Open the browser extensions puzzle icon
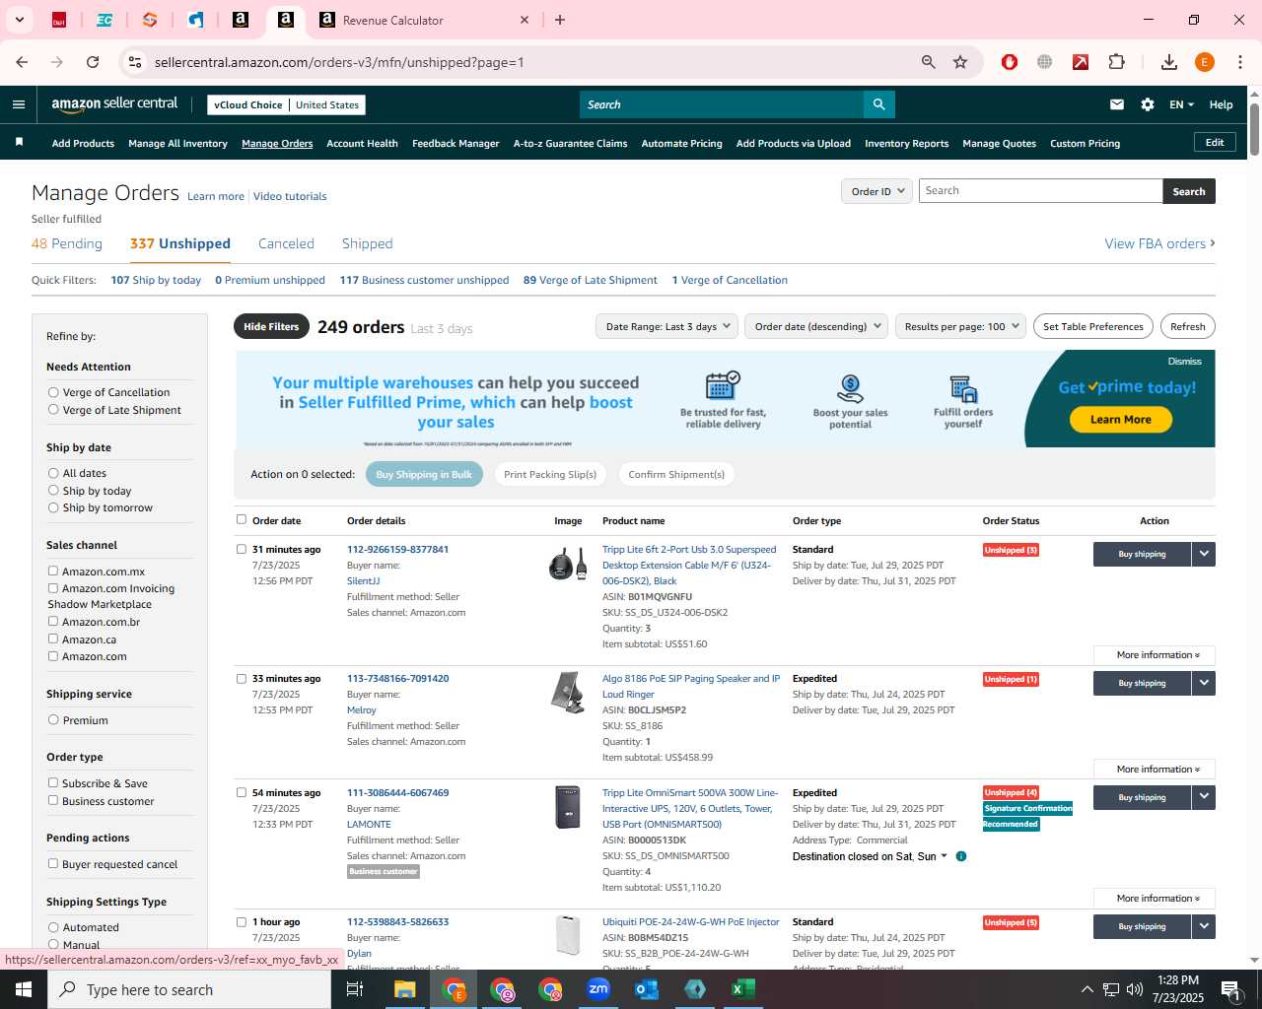Screen dimensions: 1262x1009 click(1117, 62)
